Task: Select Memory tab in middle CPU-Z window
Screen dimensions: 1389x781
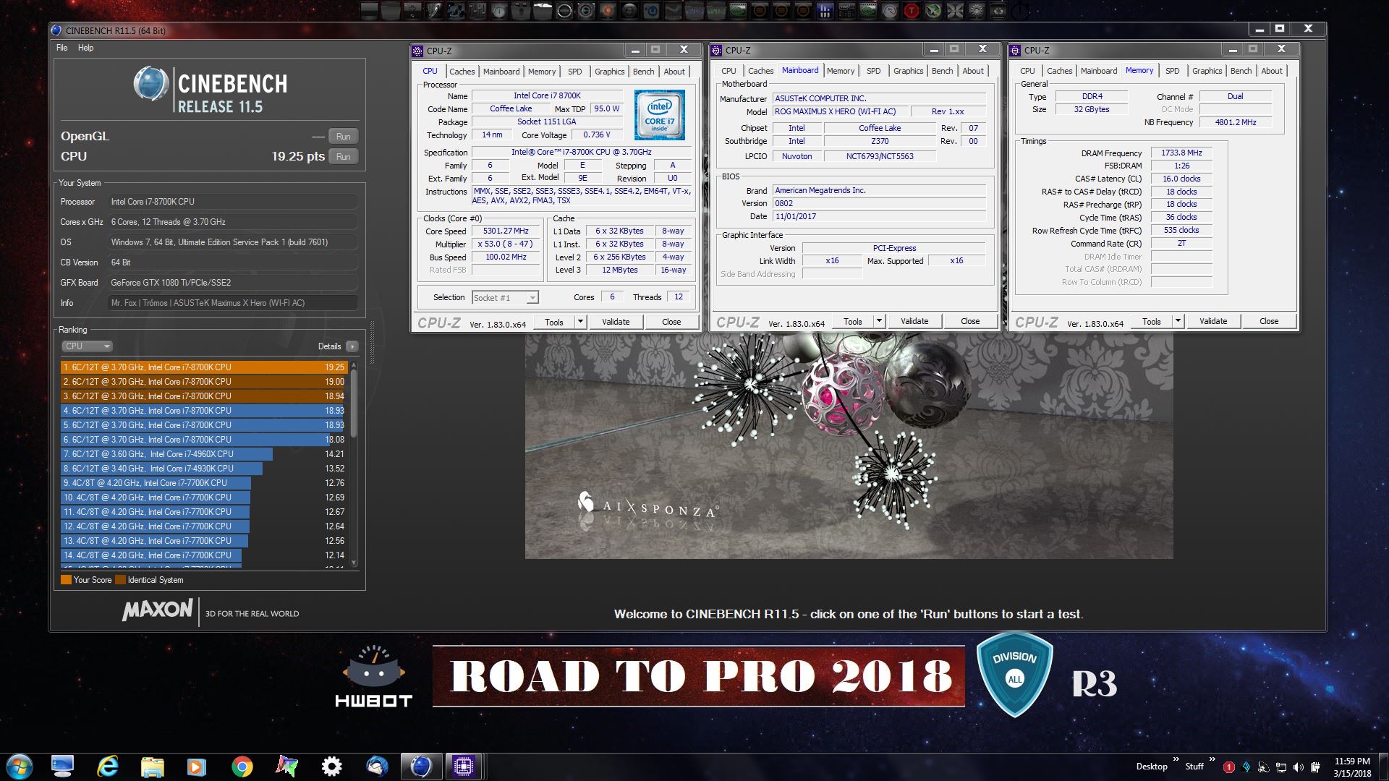Action: point(841,71)
